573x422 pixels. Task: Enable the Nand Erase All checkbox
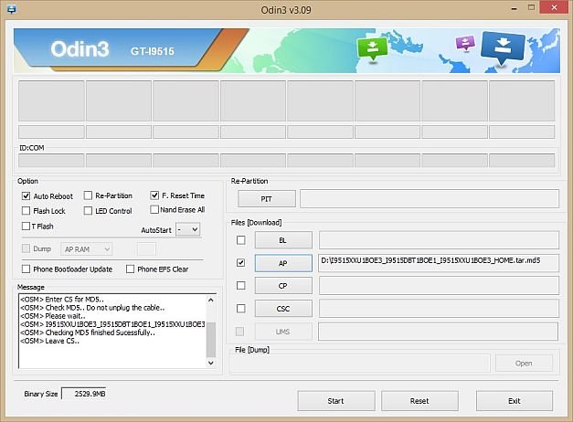154,209
